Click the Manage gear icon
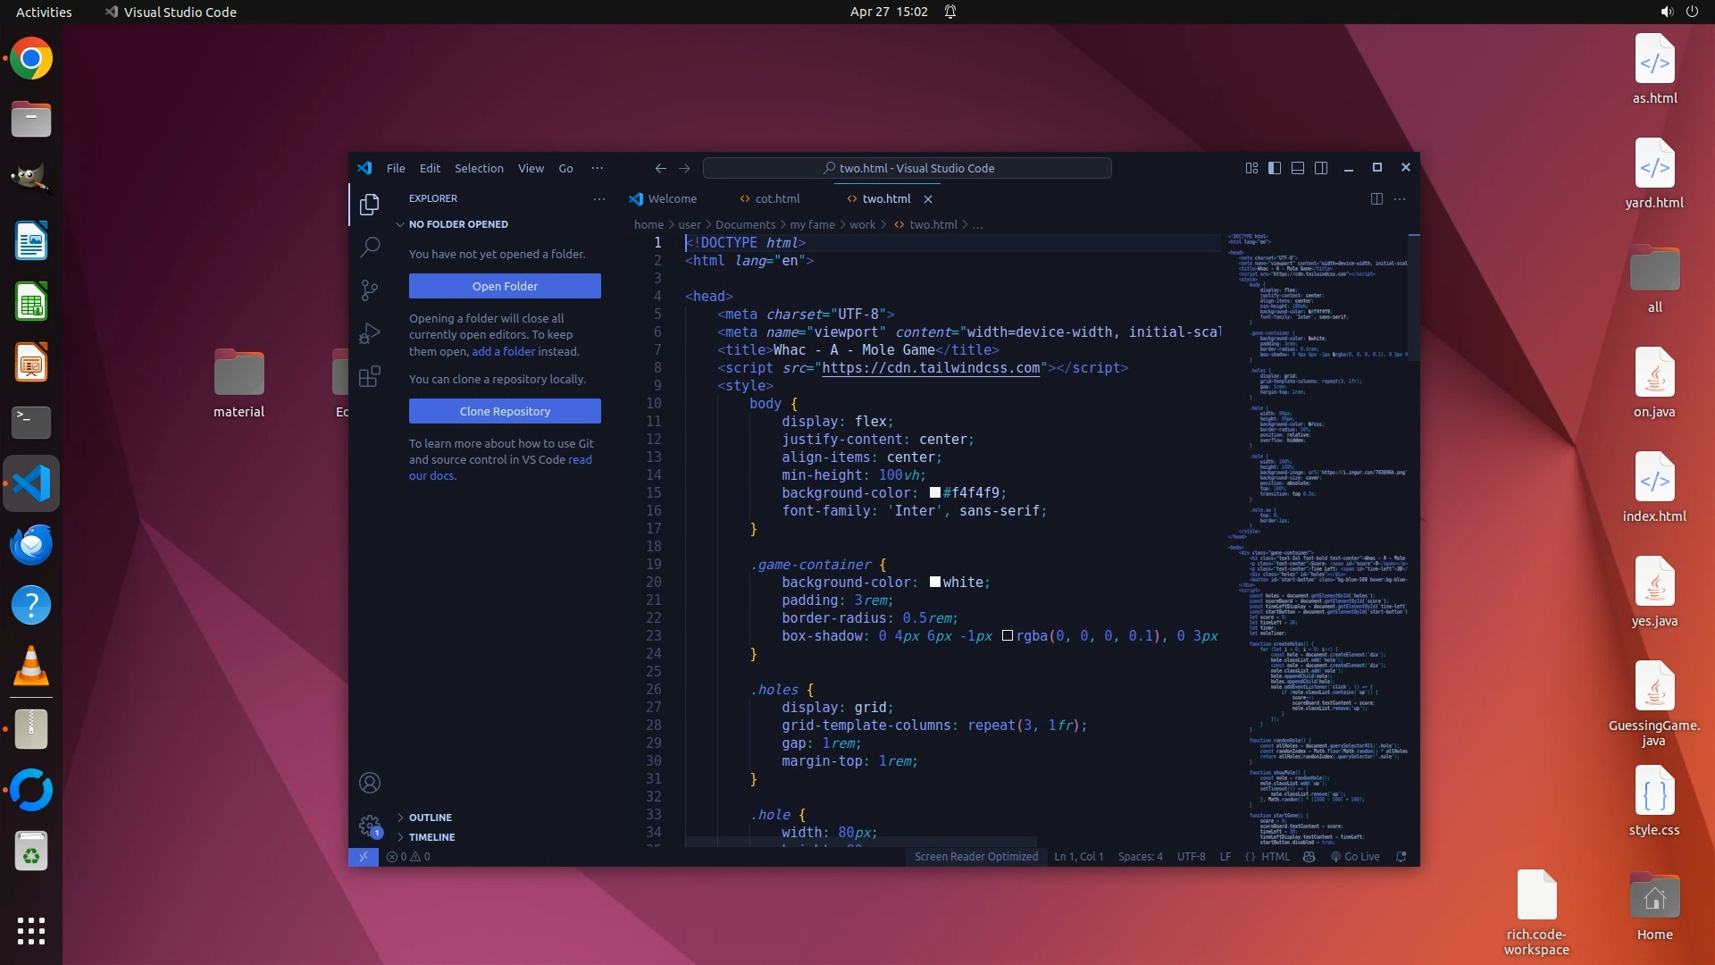Viewport: 1715px width, 965px height. [369, 825]
